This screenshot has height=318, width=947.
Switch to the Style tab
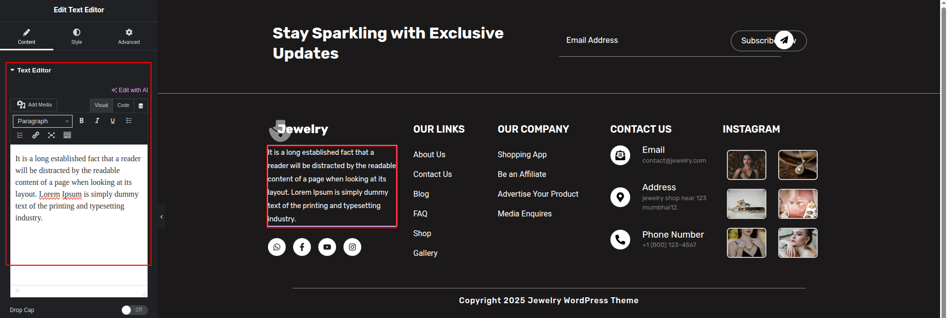click(x=76, y=36)
